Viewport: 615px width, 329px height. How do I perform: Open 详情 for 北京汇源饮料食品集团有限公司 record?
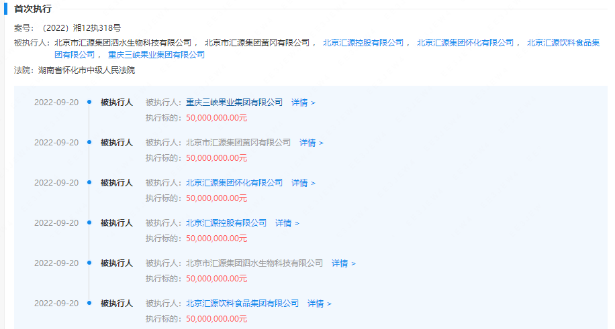[x=319, y=304]
